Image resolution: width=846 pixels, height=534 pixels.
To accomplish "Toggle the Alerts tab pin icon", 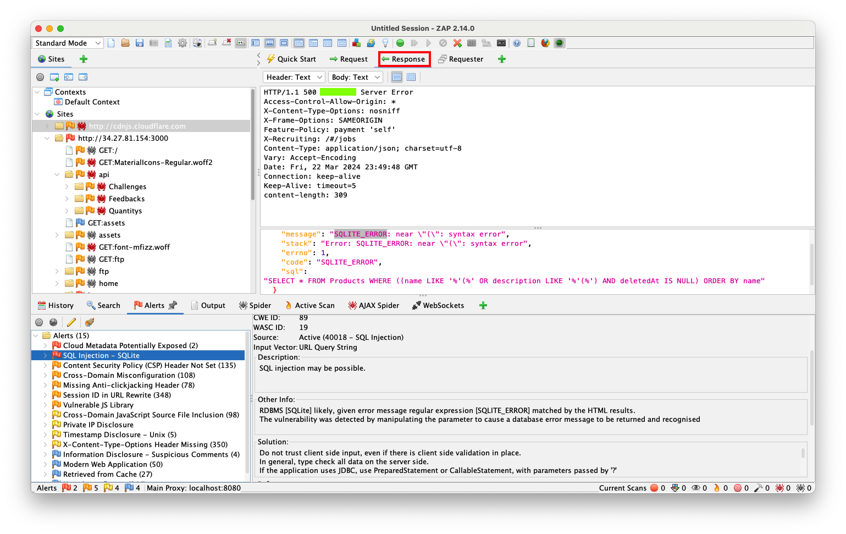I will pos(173,305).
